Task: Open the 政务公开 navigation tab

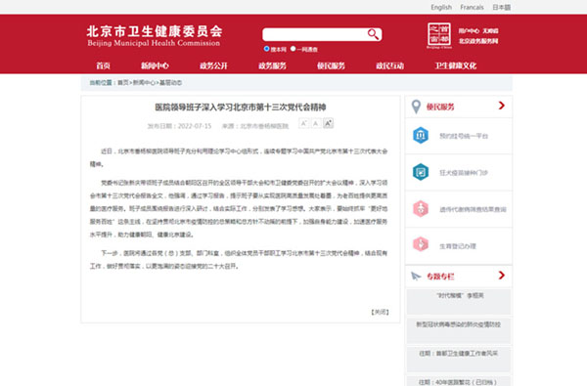Action: tap(213, 65)
